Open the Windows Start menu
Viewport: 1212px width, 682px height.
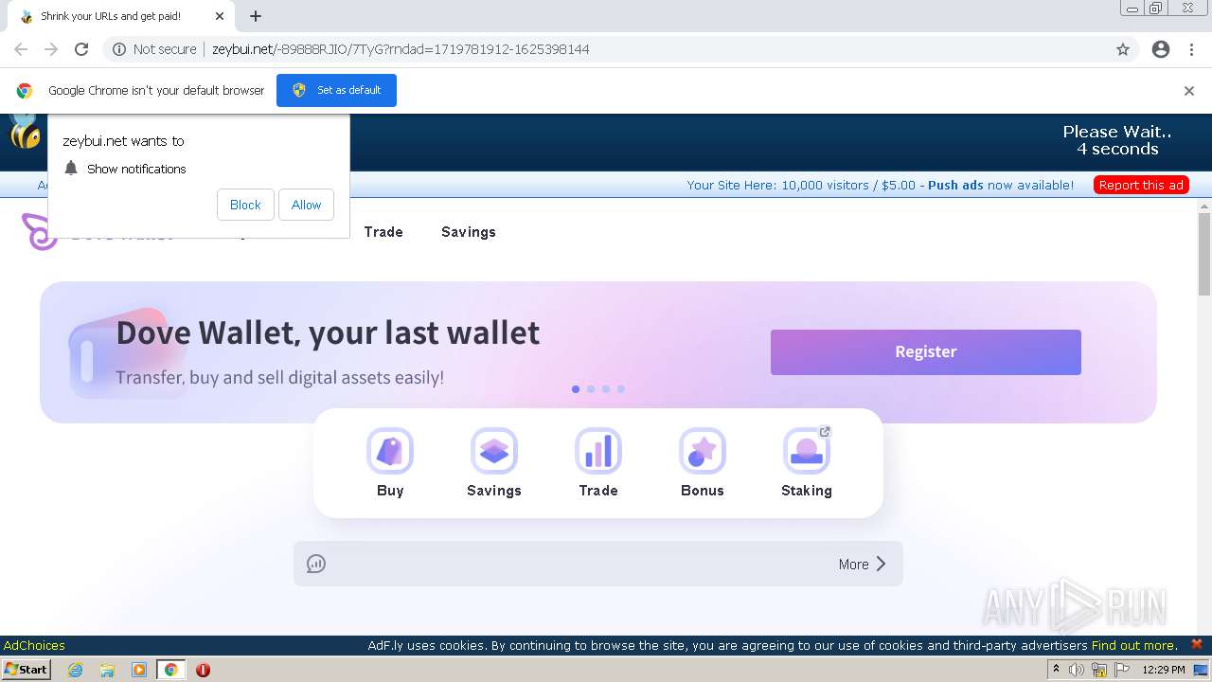pyautogui.click(x=26, y=670)
